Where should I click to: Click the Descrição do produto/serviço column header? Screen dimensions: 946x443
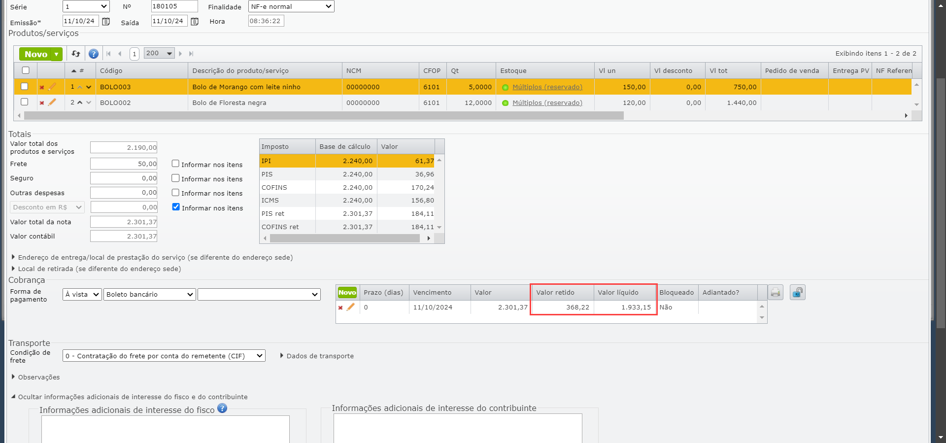(265, 71)
